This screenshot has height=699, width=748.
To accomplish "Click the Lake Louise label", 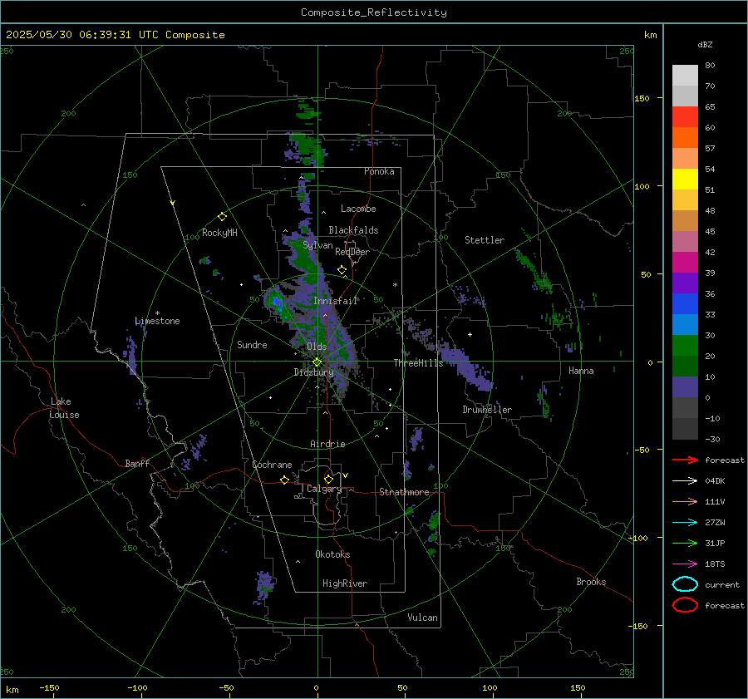I will tap(64, 408).
